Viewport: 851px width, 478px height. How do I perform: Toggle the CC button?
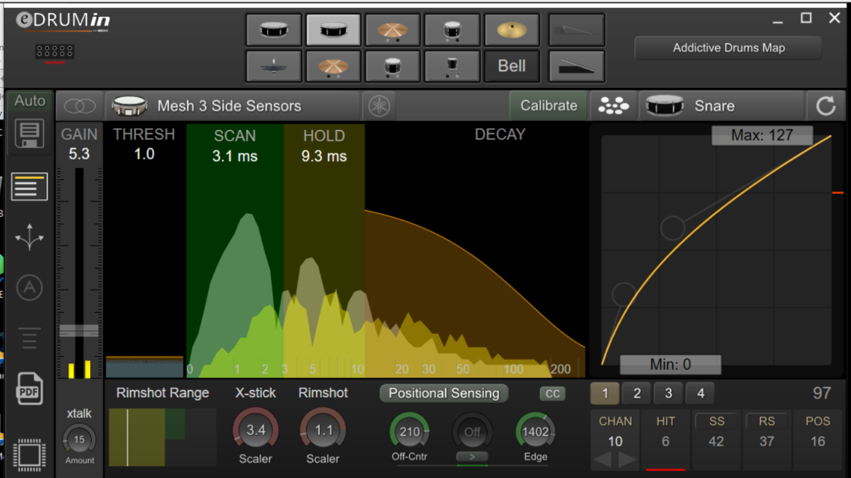pyautogui.click(x=552, y=394)
